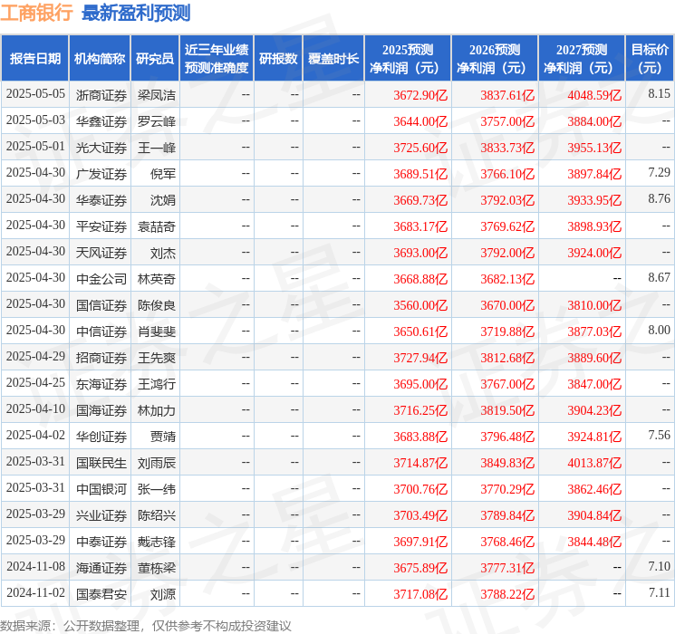The width and height of the screenshot is (675, 634).
Task: Select the 3725.60亿 profit value
Action: pos(420,148)
